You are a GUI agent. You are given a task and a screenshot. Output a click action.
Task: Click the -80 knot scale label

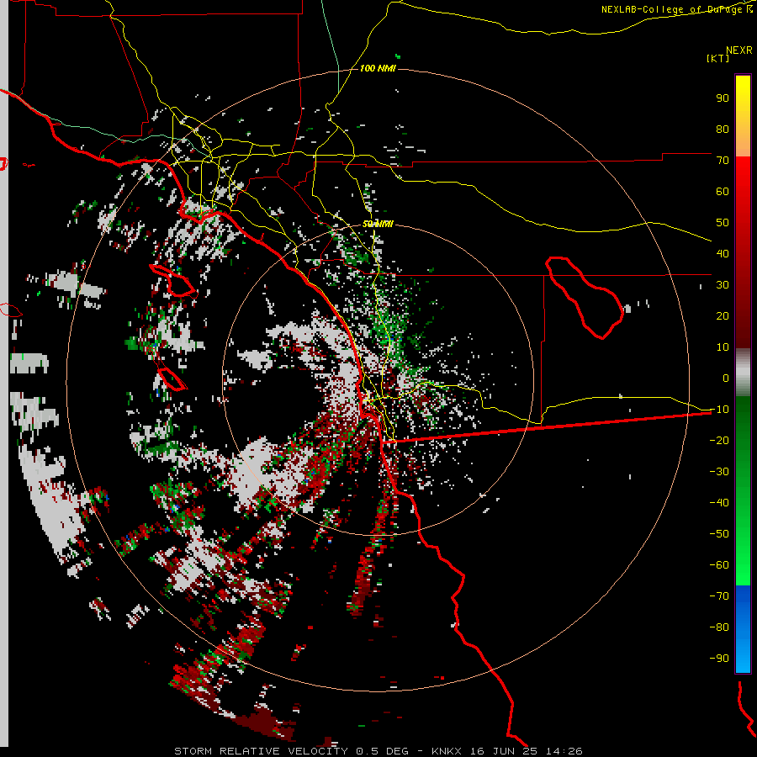719,627
